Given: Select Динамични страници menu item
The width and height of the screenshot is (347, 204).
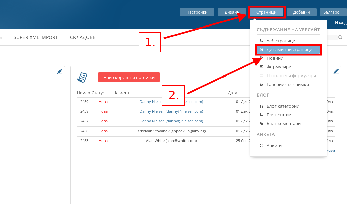Looking at the screenshot, I should point(289,50).
